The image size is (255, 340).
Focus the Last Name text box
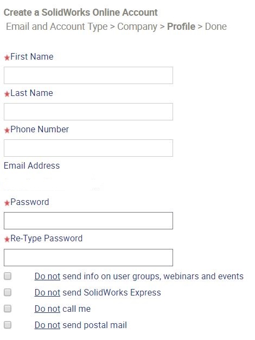[88, 112]
